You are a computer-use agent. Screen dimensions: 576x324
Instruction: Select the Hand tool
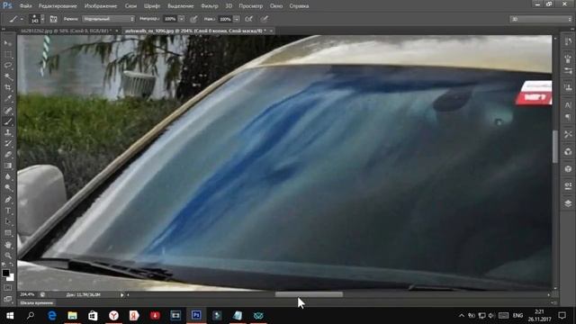8,244
